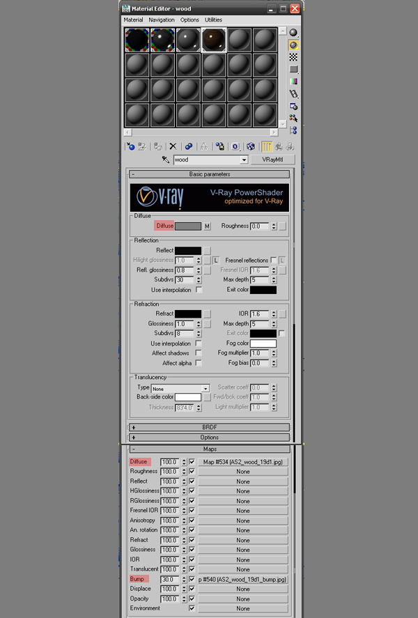Click the Get Material icon

point(130,147)
